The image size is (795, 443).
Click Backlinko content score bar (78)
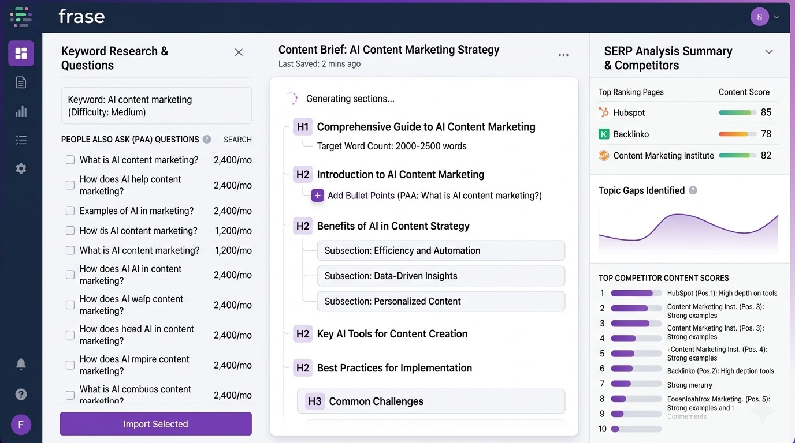(737, 134)
